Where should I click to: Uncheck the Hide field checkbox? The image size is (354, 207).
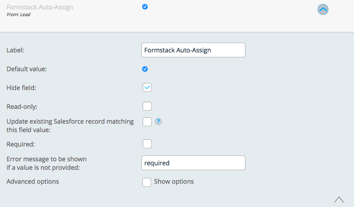[x=147, y=87]
